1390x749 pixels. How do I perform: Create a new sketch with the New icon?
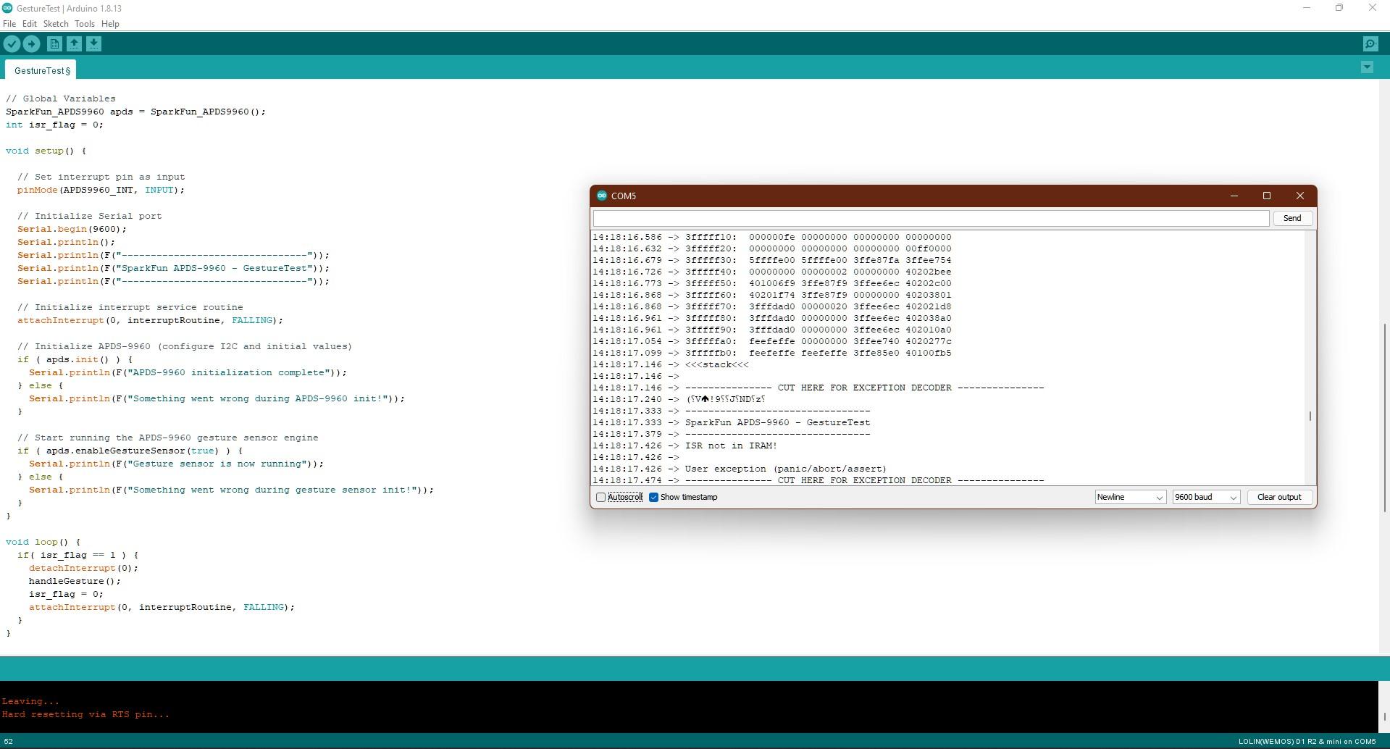[x=54, y=43]
